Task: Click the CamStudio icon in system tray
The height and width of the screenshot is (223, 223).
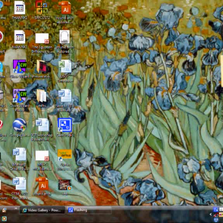Action: click(x=215, y=210)
